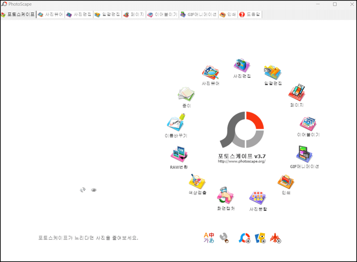Open the Photo Editor (사진편집) tool icon
The image size is (357, 262).
[x=241, y=64]
